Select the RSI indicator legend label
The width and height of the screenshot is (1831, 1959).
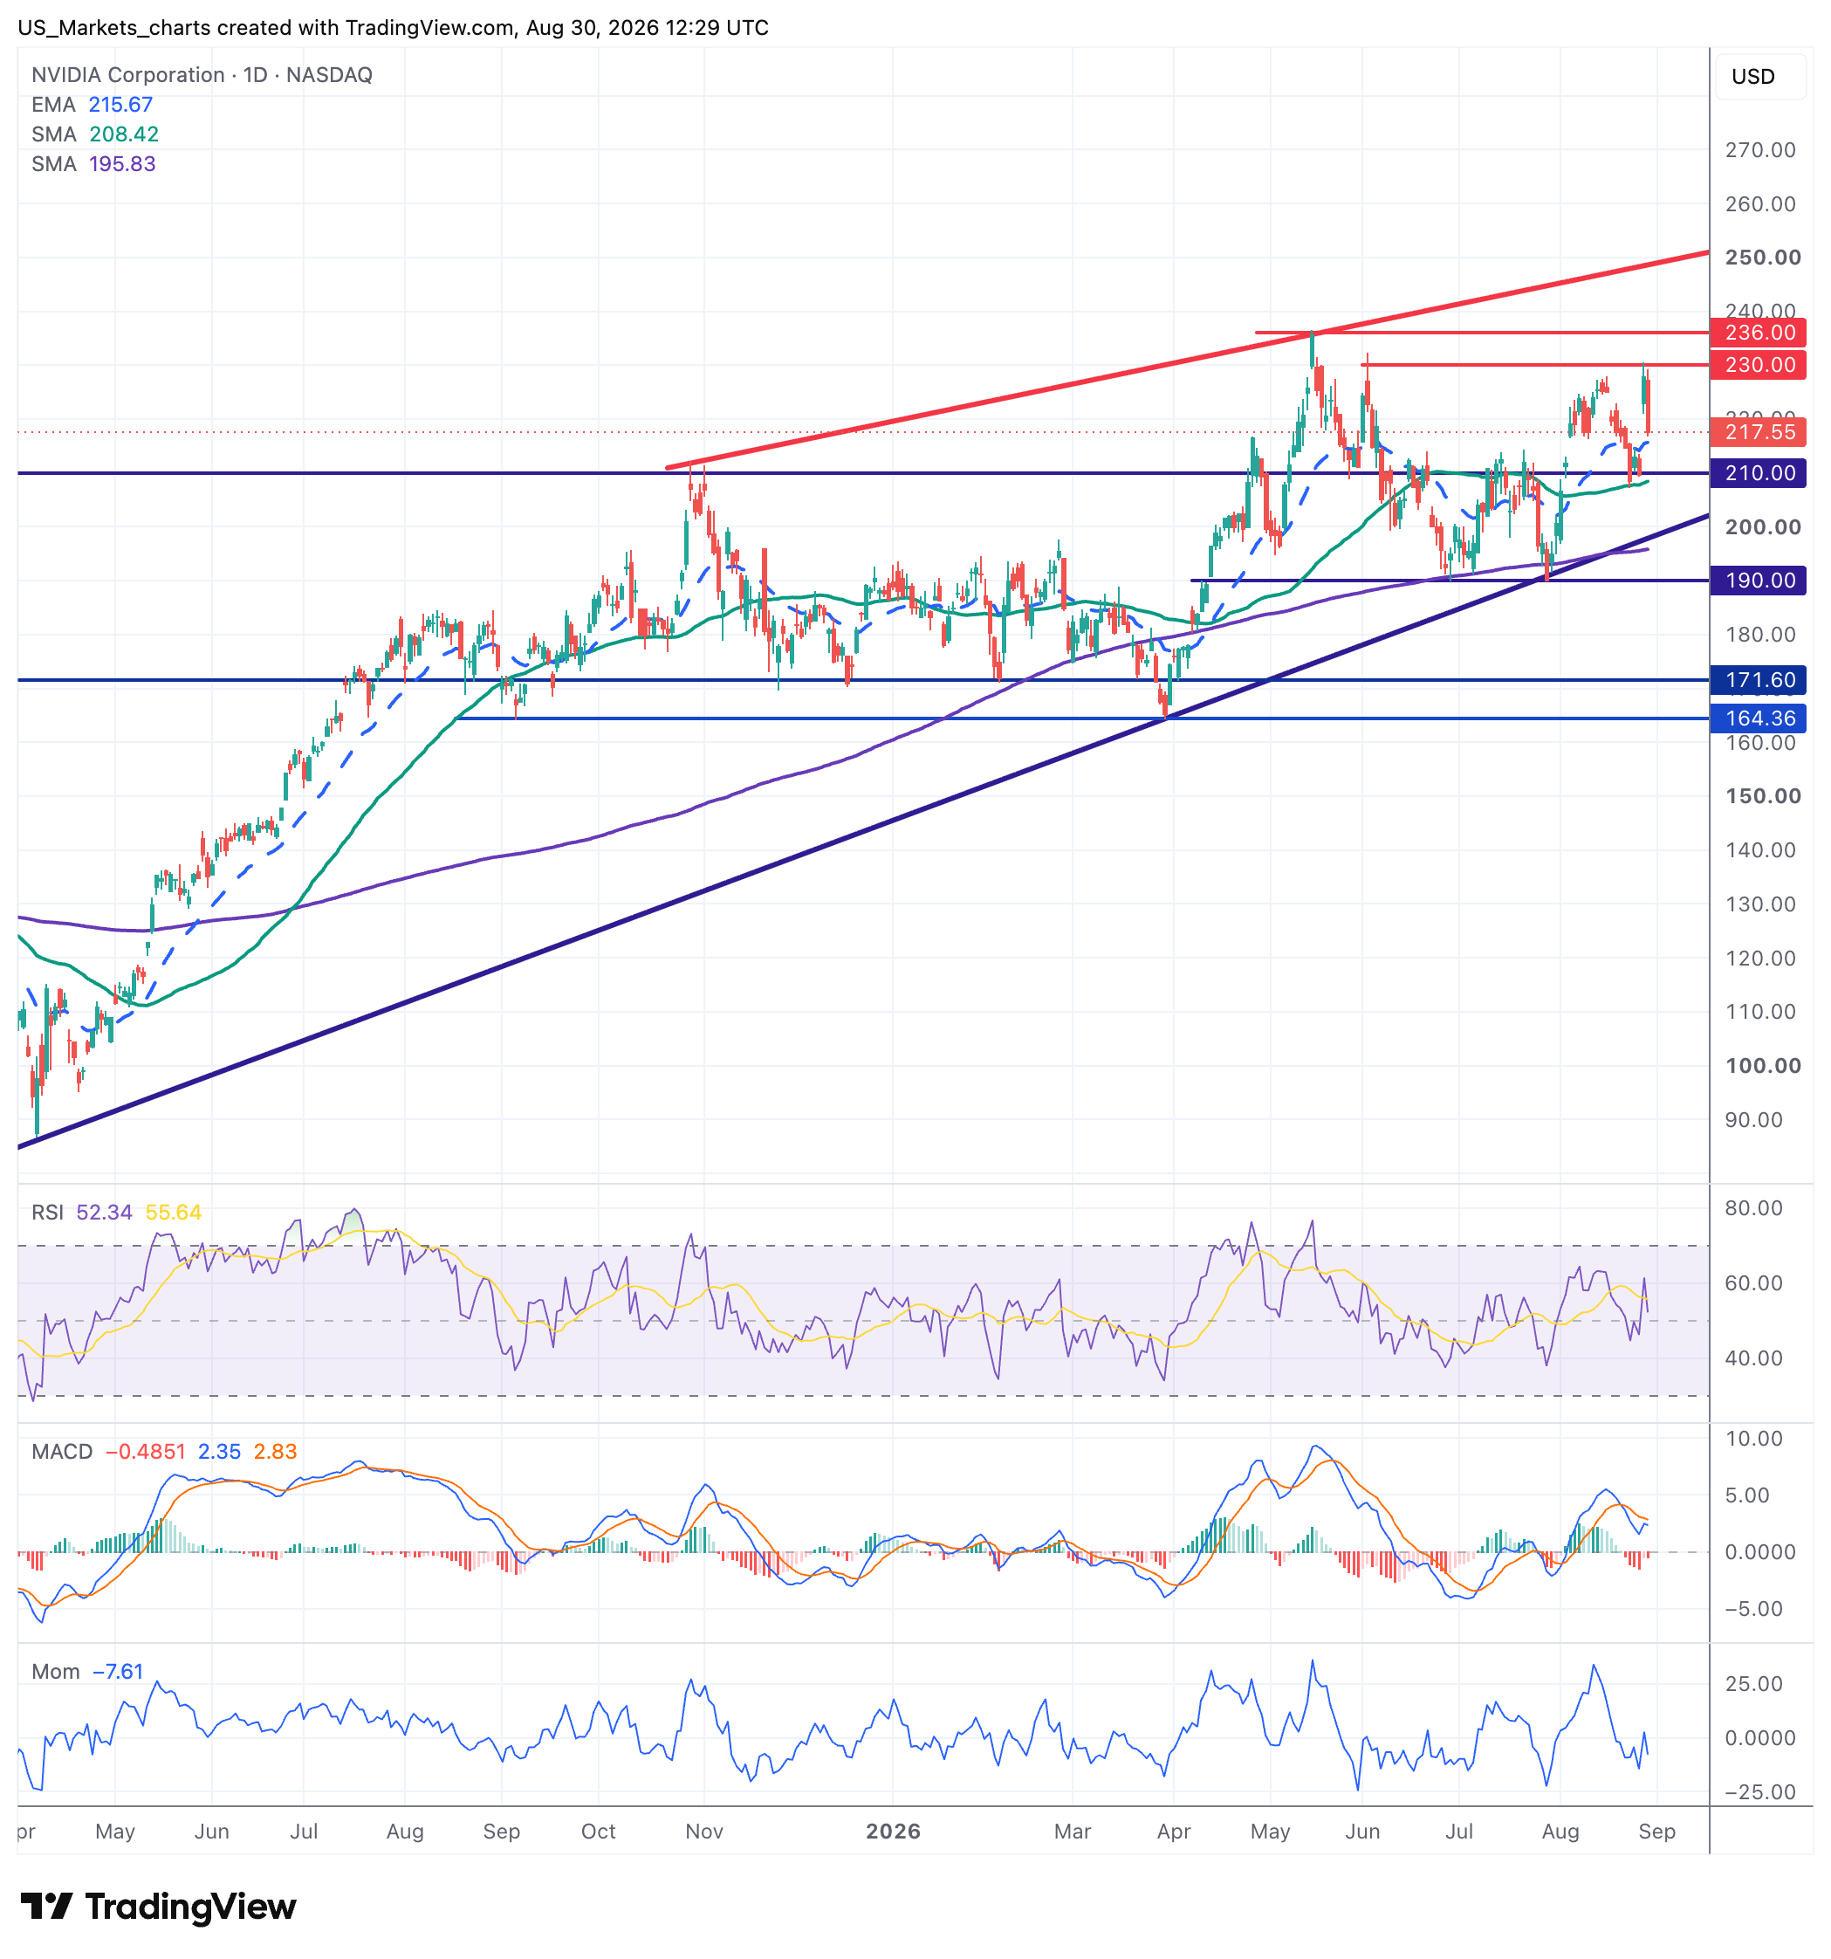(47, 1212)
